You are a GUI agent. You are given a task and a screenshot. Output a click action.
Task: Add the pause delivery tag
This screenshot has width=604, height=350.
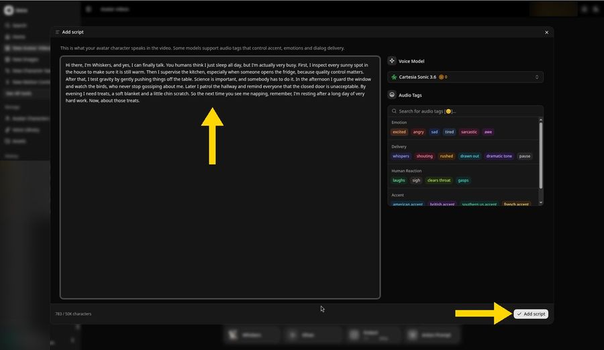click(x=524, y=156)
